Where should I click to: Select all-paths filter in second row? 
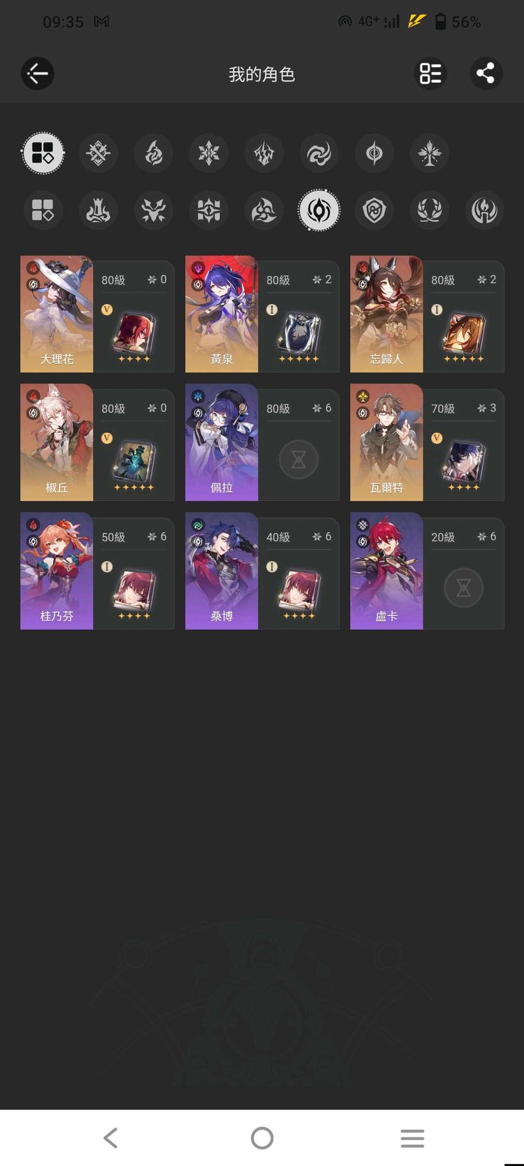(x=43, y=210)
